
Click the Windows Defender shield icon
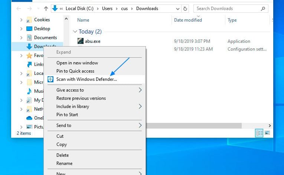coord(50,79)
